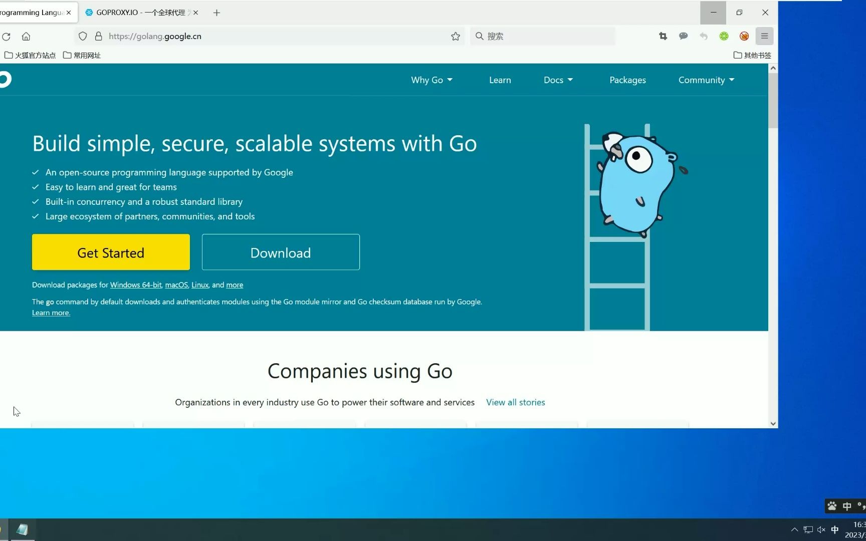Close the GOPROXY.IO tab
The image size is (866, 541).
coord(195,13)
